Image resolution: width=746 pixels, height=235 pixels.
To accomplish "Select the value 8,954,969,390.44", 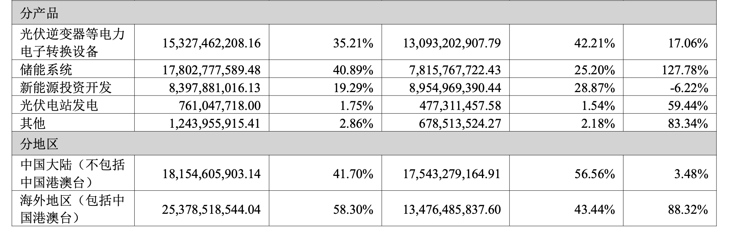I will (x=455, y=88).
